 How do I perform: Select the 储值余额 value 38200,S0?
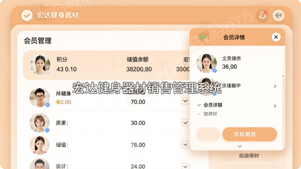(x=139, y=69)
